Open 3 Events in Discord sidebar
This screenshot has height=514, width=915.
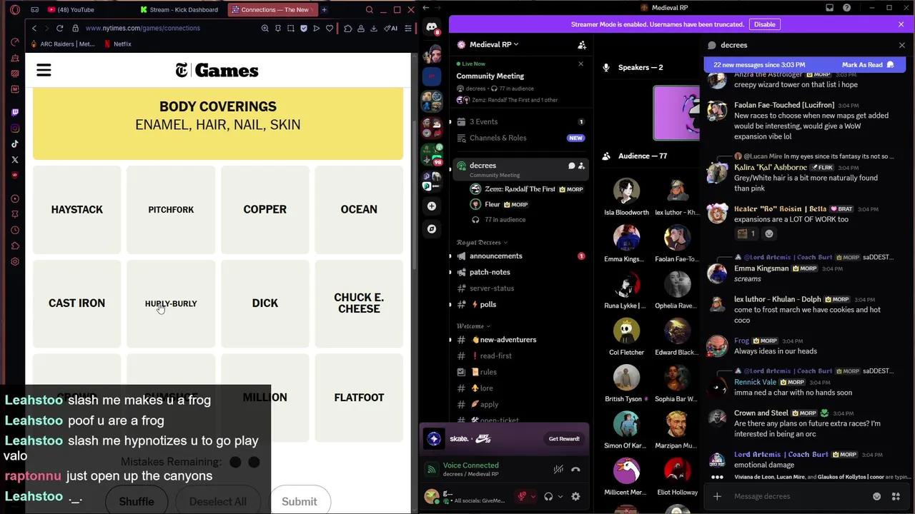coord(521,121)
